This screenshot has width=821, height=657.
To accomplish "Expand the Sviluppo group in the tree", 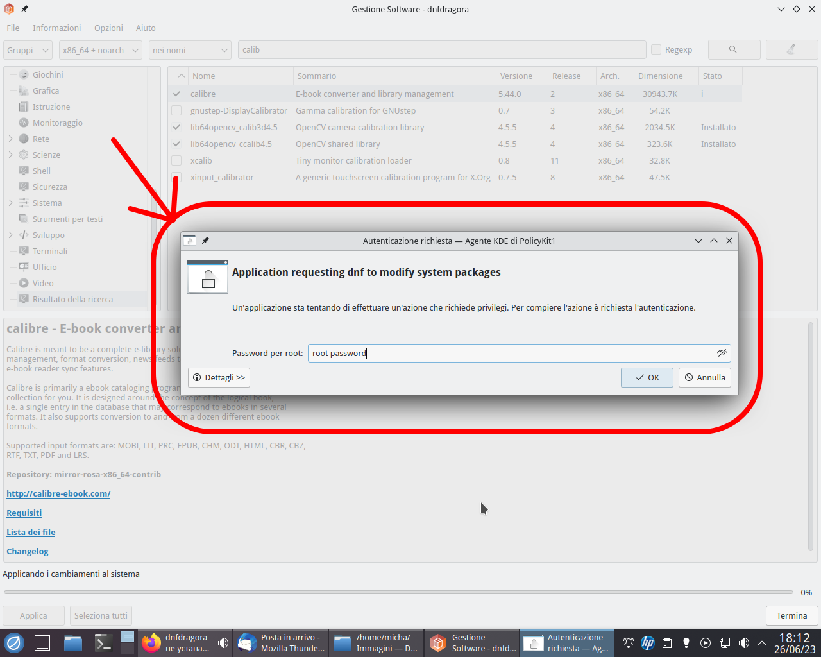I will point(11,235).
